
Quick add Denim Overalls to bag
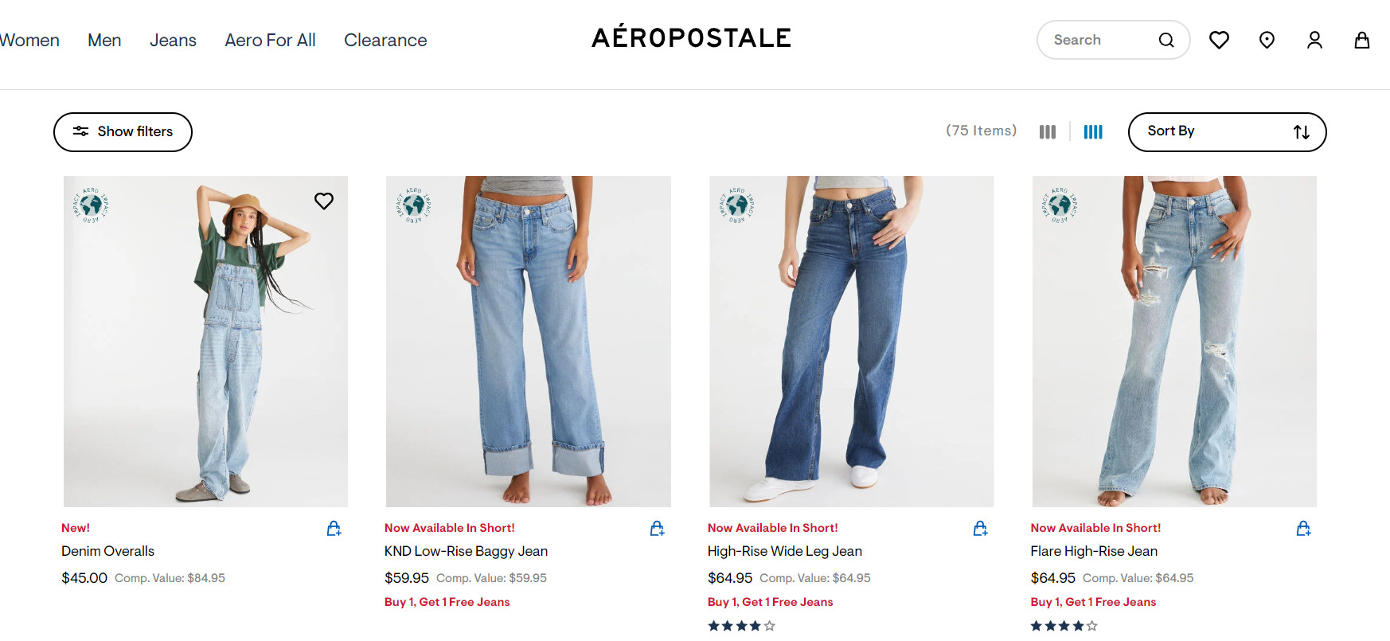334,528
